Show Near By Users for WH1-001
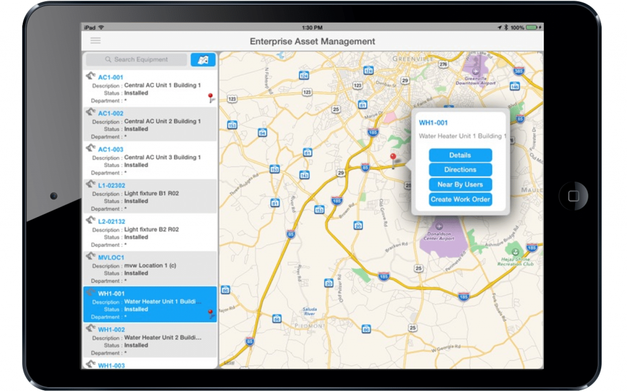 coord(460,184)
